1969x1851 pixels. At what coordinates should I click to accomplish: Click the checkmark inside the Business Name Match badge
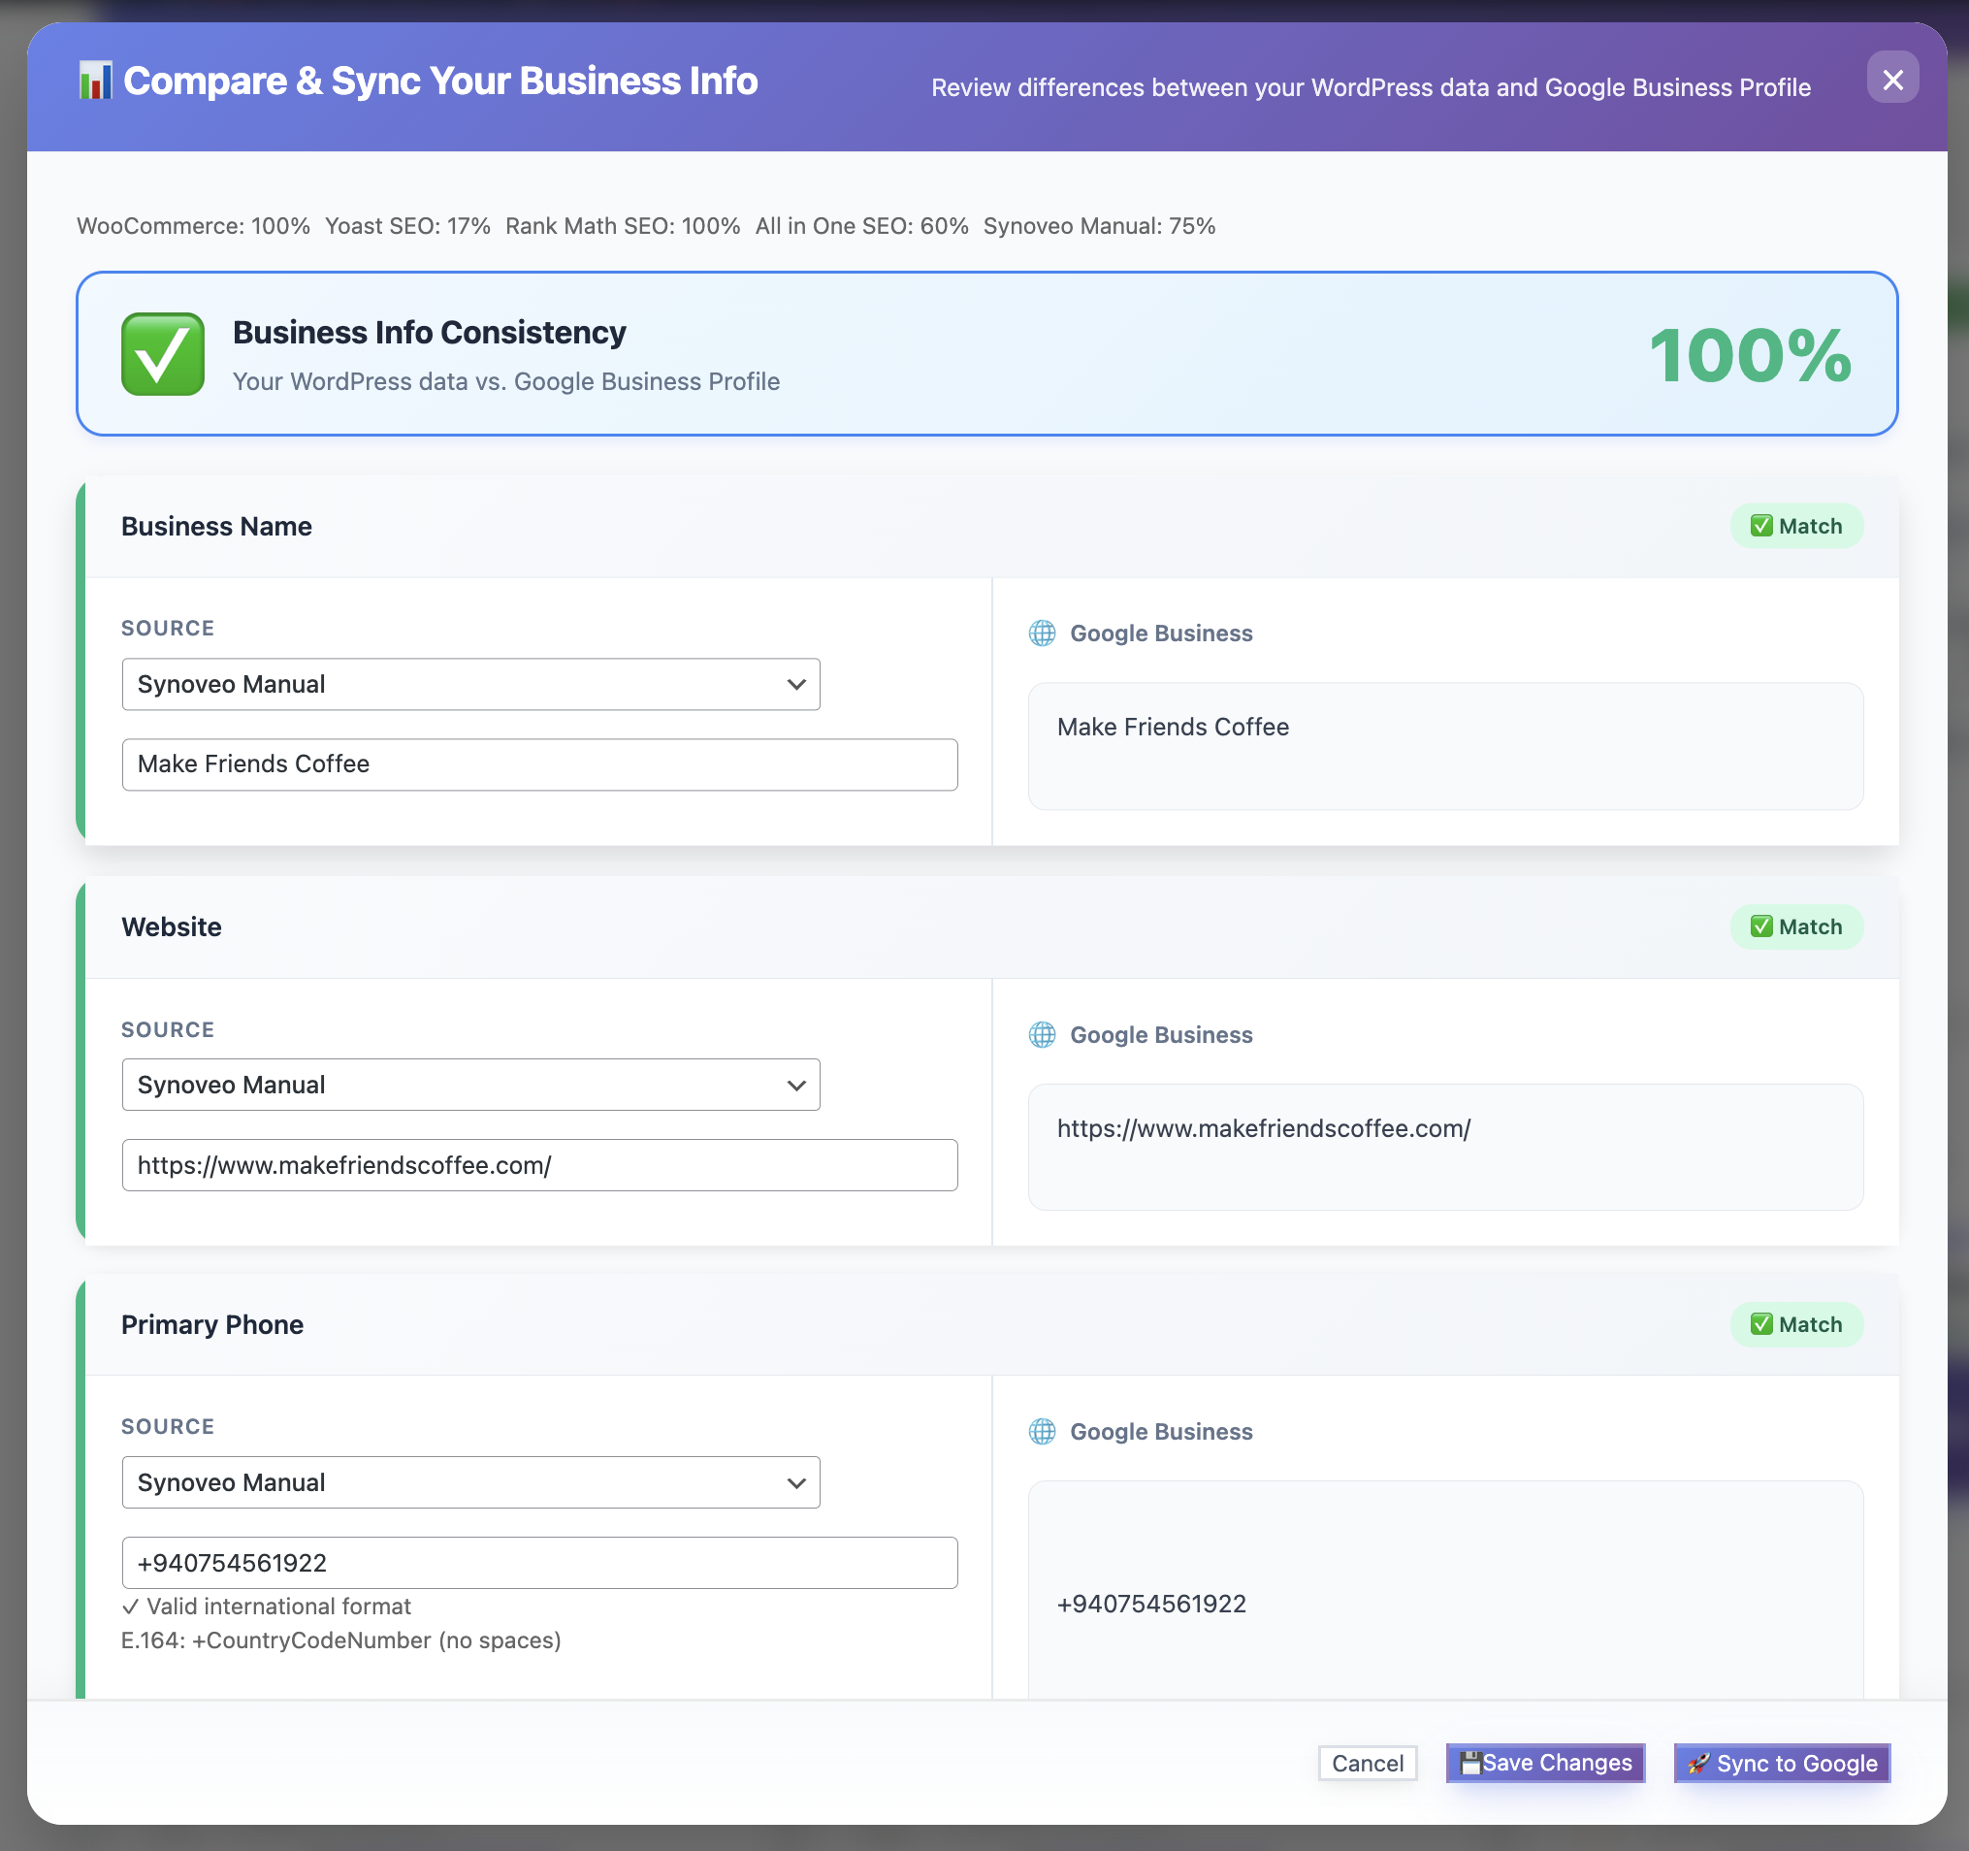[x=1761, y=526]
